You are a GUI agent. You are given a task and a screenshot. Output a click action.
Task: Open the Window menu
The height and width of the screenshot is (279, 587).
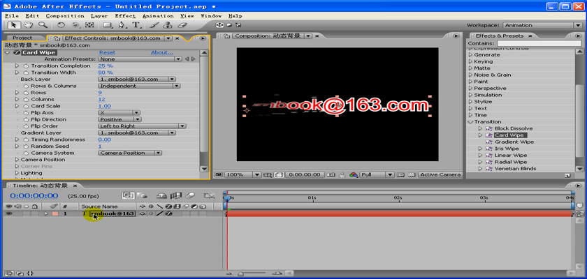click(211, 16)
